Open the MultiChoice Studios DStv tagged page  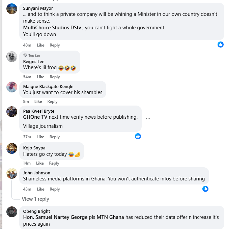click(x=53, y=28)
